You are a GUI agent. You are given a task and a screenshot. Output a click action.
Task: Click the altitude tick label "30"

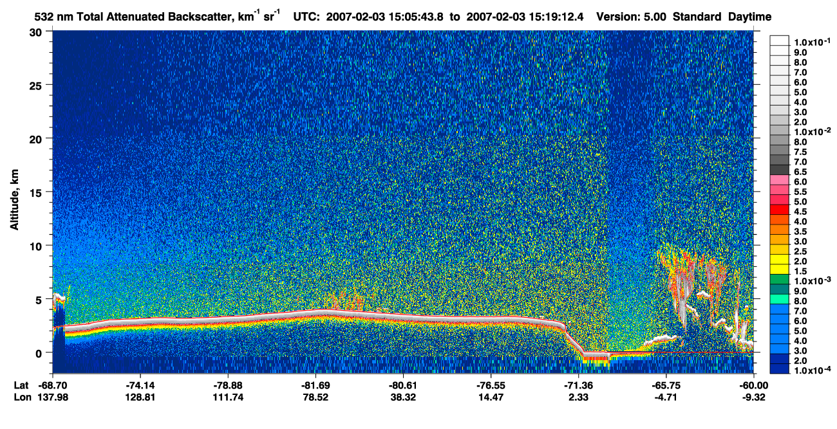[37, 32]
